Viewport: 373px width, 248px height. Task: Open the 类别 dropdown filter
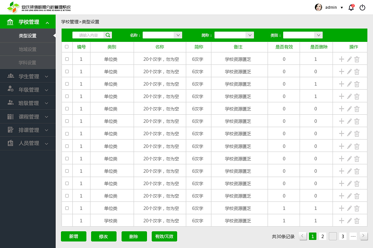coord(303,35)
